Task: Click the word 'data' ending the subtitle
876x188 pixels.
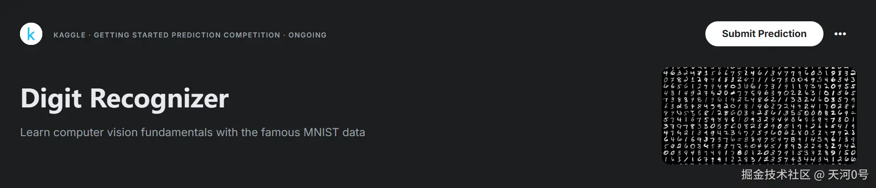Action: click(353, 132)
